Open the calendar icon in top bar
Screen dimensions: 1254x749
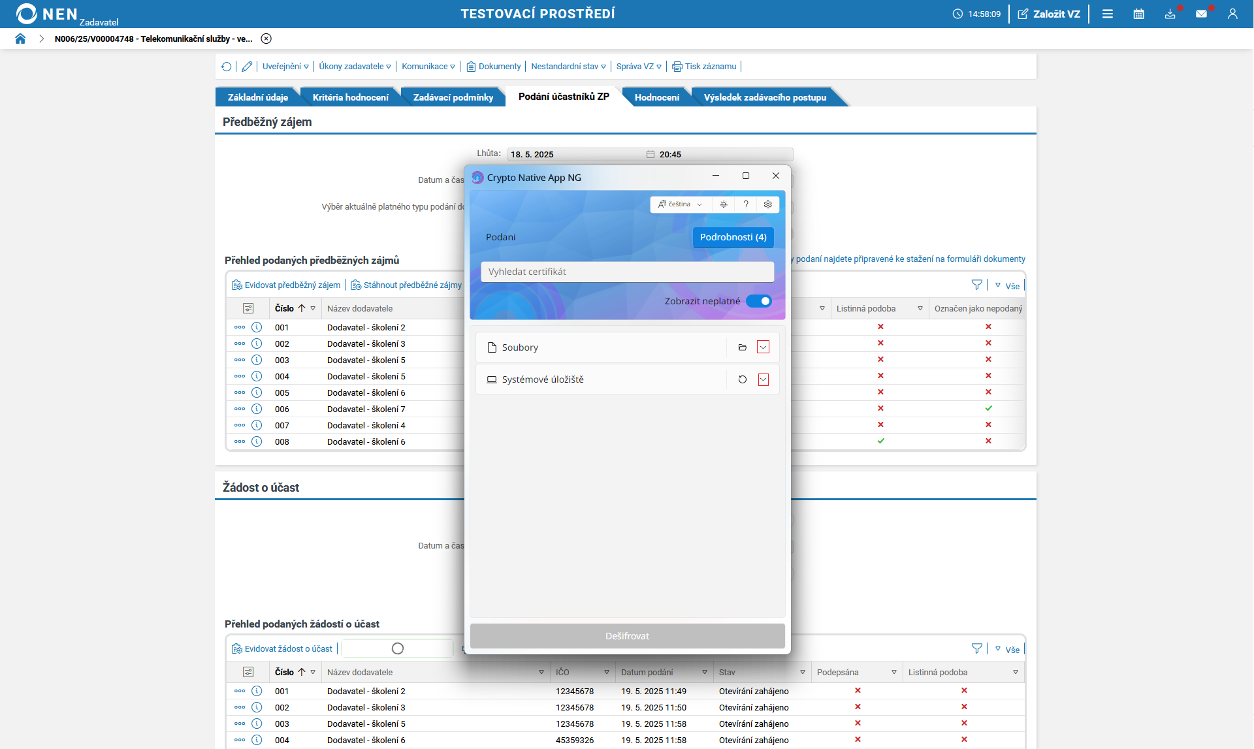coord(1138,14)
